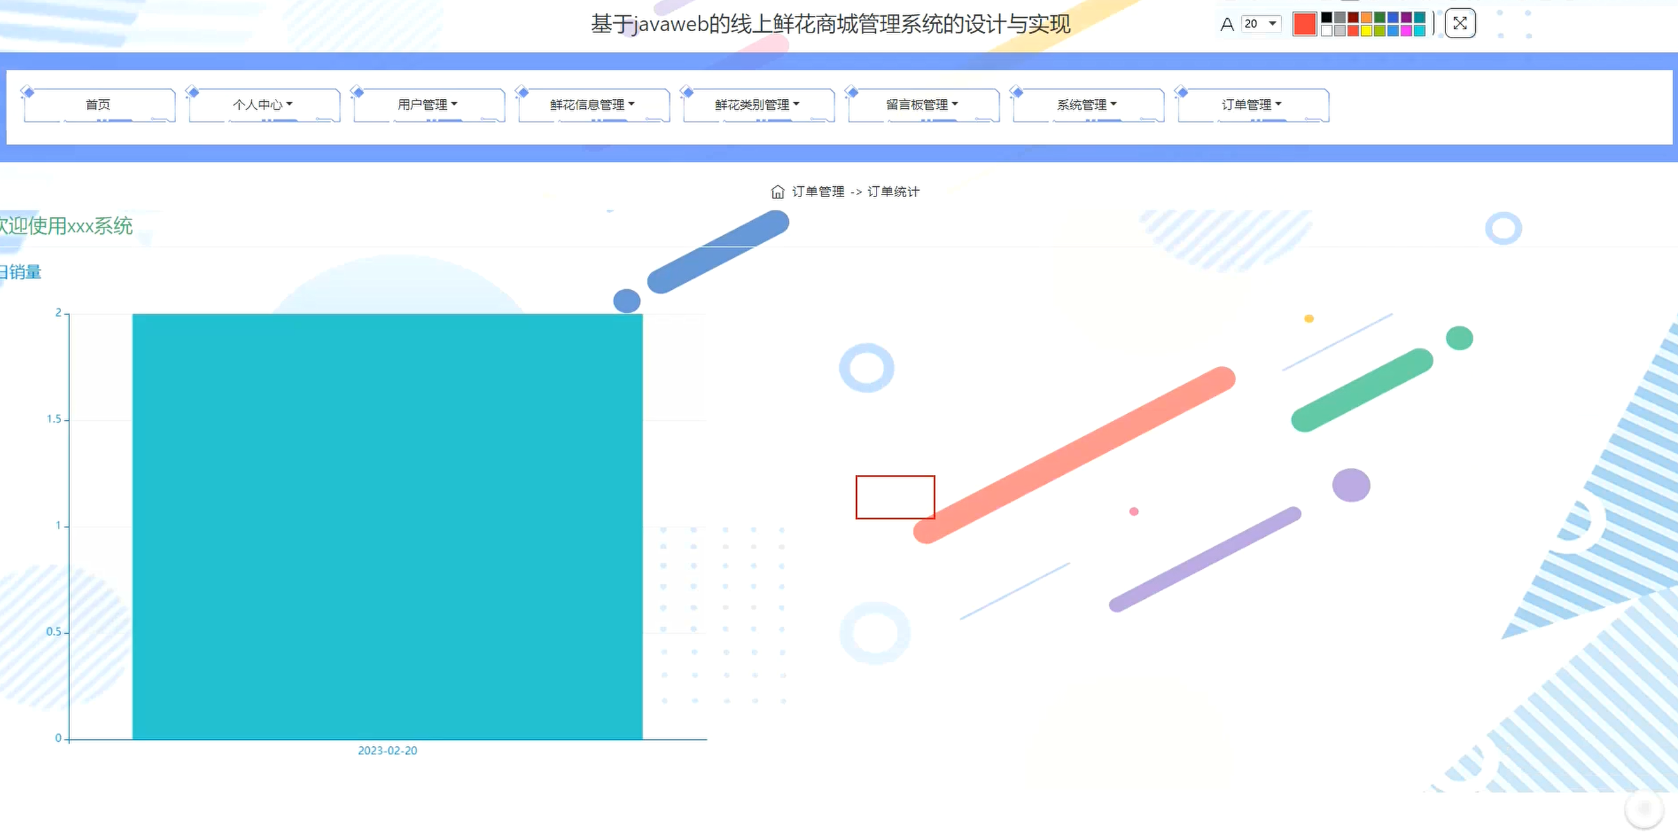Pick the black color swatch
Viewport: 1678px width, 834px height.
(x=1327, y=18)
